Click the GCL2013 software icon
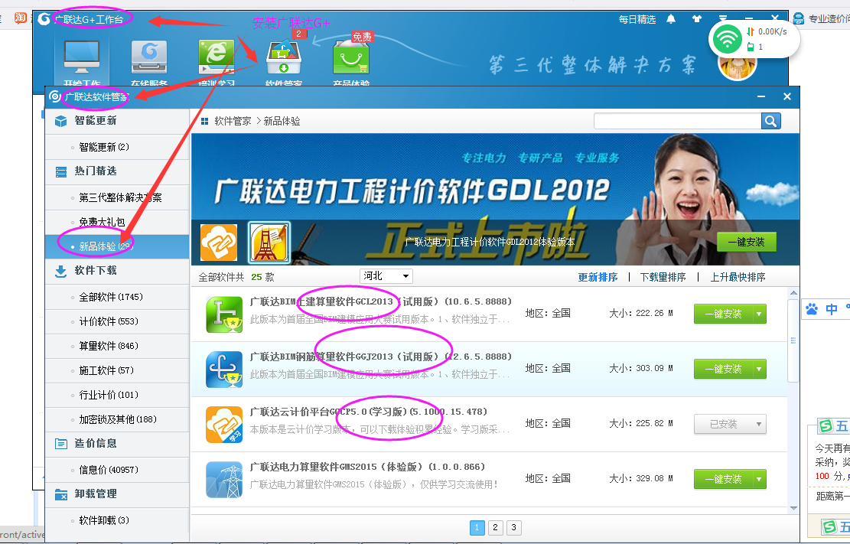 pyautogui.click(x=224, y=314)
